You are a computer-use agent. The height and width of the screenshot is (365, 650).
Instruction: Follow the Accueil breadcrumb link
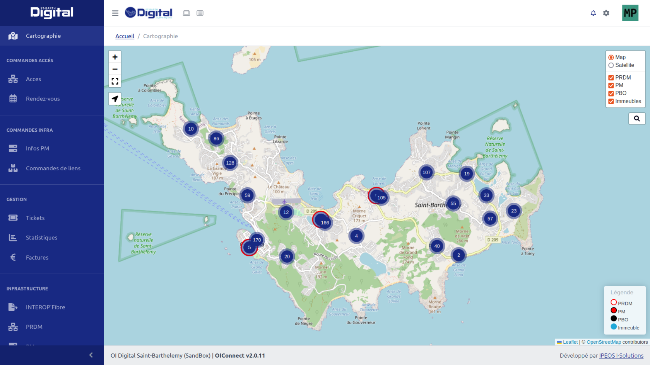click(125, 36)
